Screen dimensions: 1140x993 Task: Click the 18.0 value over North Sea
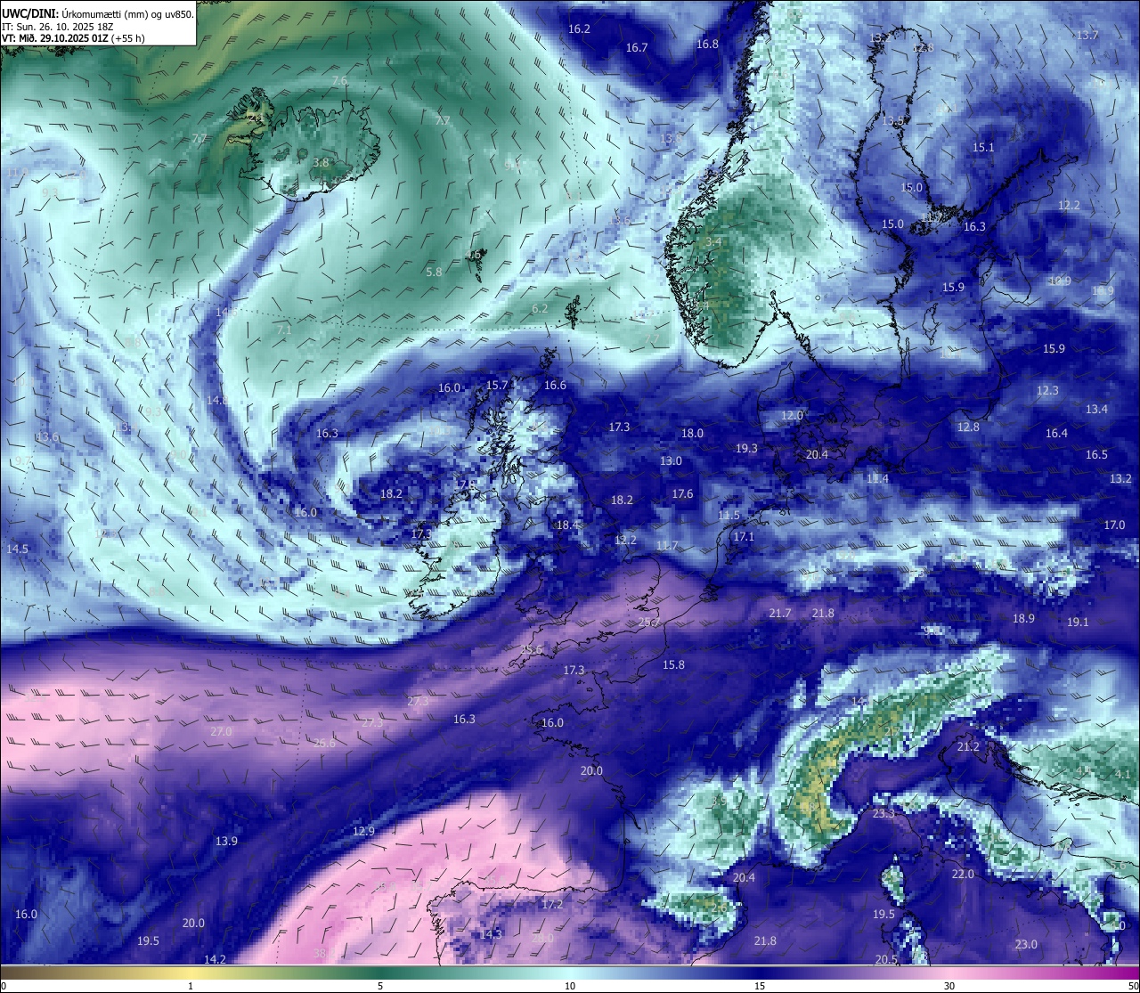[692, 434]
